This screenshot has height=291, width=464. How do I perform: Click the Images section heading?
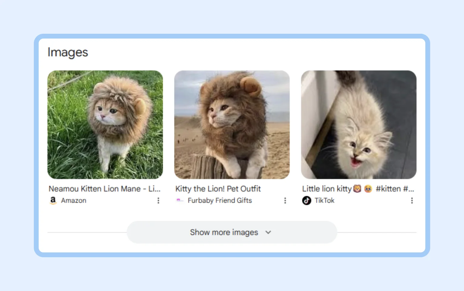click(68, 52)
